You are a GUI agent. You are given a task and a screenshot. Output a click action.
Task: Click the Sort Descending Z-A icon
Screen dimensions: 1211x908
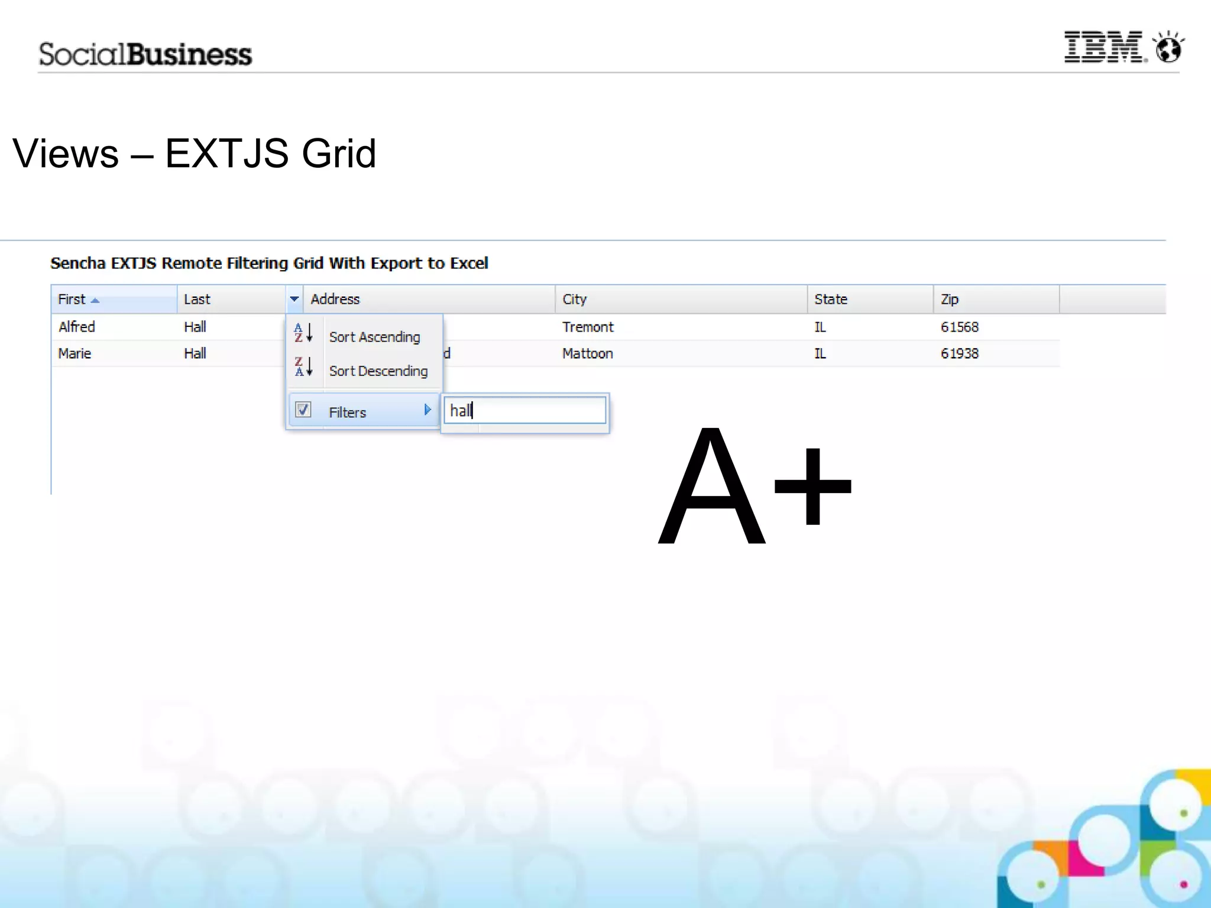pos(303,367)
